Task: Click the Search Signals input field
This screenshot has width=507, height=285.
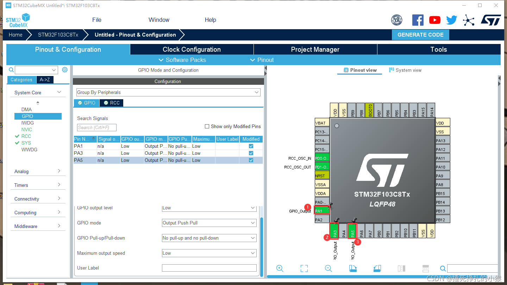Action: [97, 127]
